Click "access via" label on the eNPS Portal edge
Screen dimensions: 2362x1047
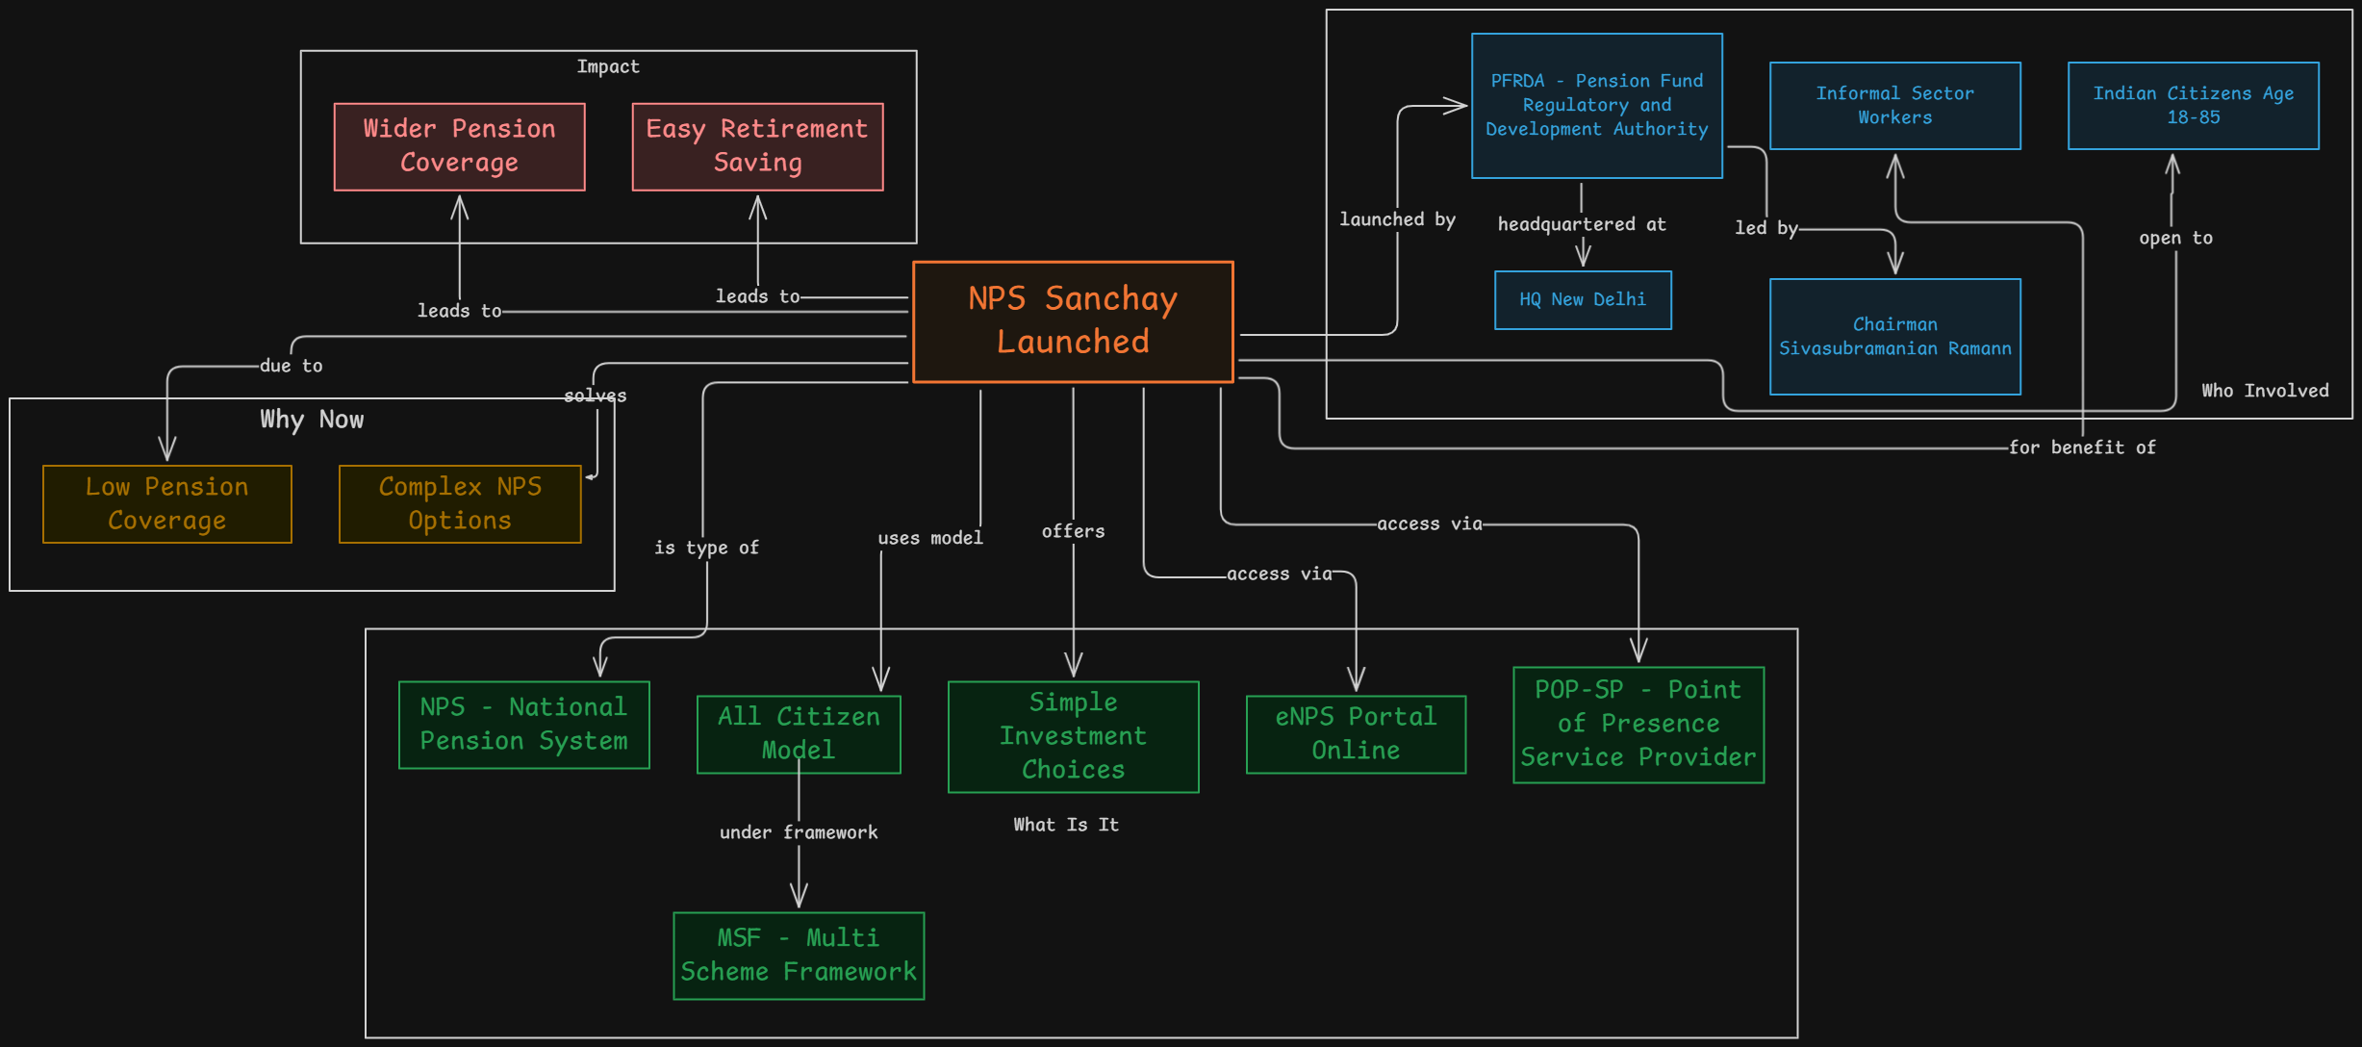(x=1280, y=574)
